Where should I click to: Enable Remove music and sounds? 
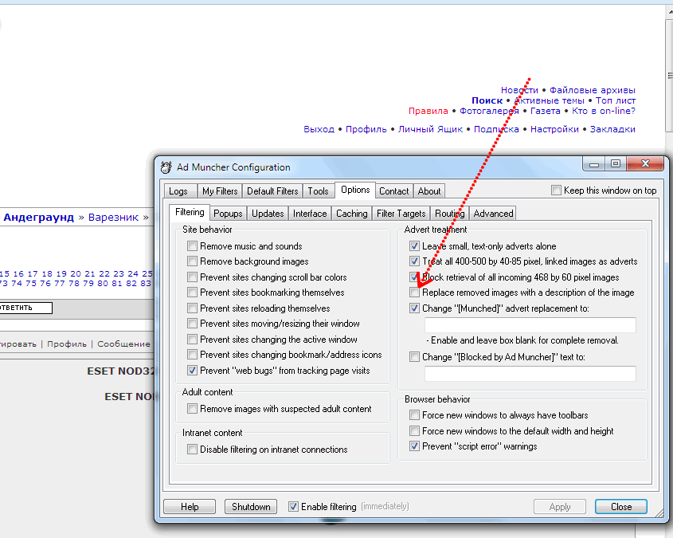click(192, 246)
